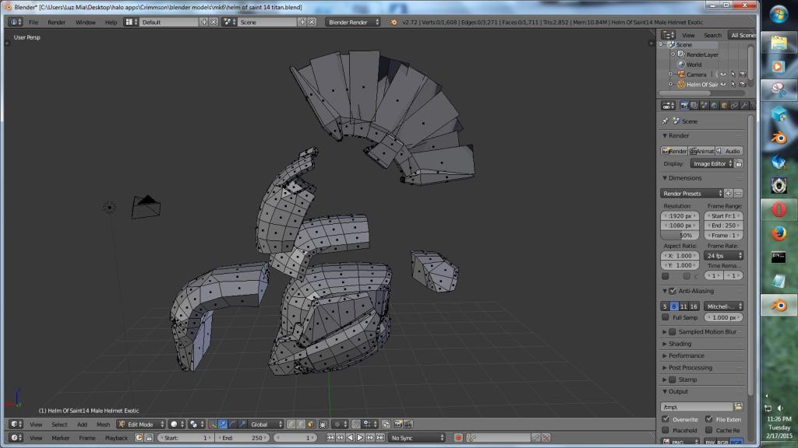Image resolution: width=798 pixels, height=448 pixels.
Task: Open the Constraints properties tab icon
Action: 734,106
